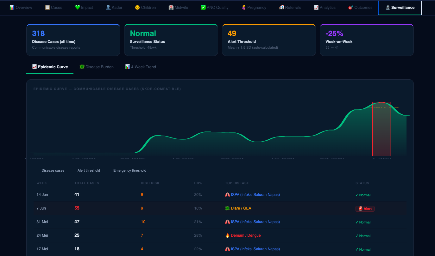Click the red Alert status badge
Image resolution: width=435 pixels, height=256 pixels.
(365, 209)
